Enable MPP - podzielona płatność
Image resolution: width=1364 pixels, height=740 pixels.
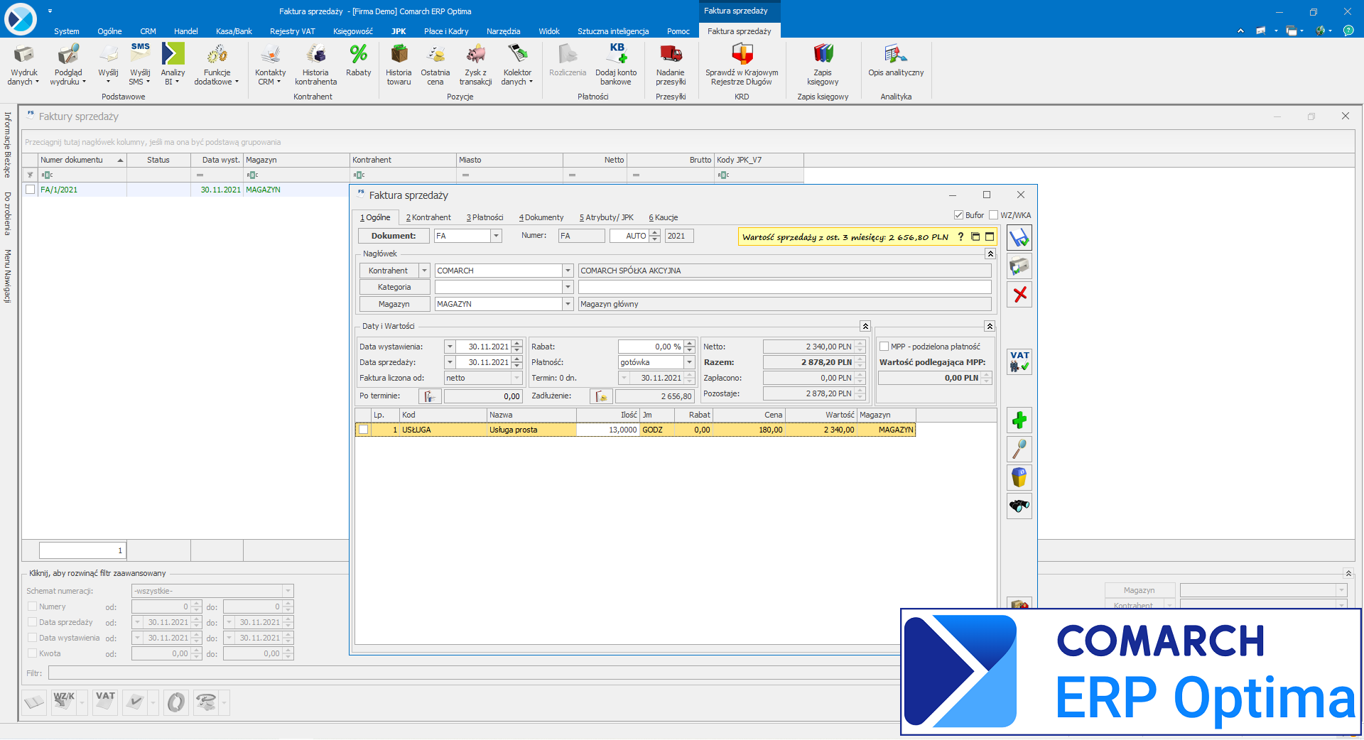[x=884, y=347]
